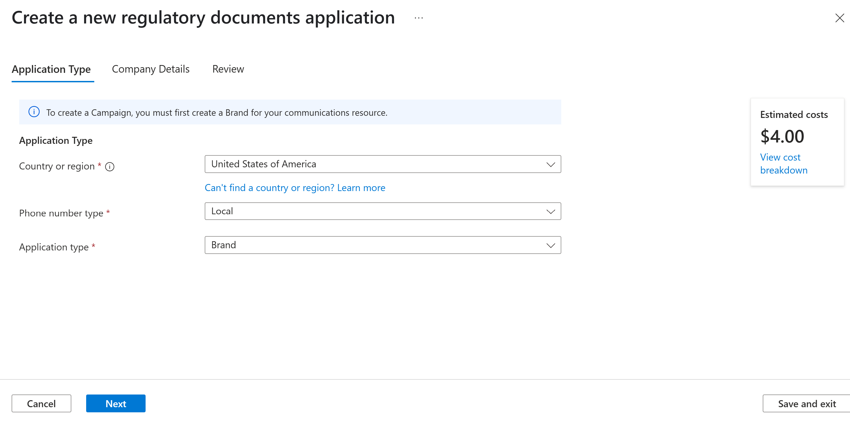Click the Campaign Brand info banner text

217,113
